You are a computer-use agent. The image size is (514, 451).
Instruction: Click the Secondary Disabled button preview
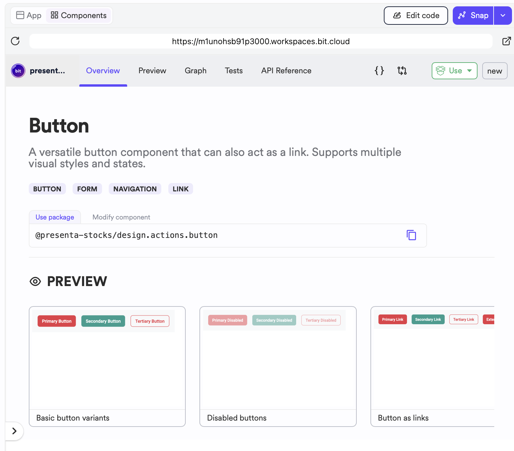274,320
